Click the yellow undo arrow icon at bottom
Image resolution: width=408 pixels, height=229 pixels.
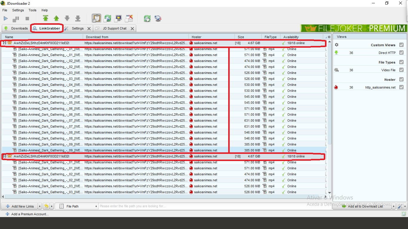pyautogui.click(x=46, y=206)
